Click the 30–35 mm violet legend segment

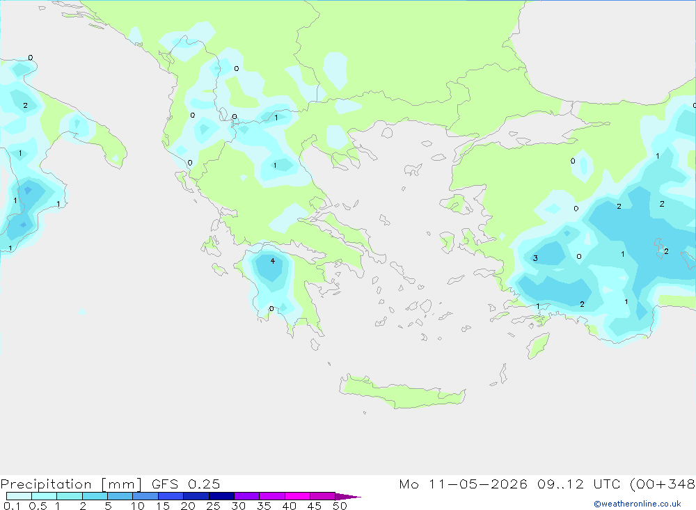click(x=247, y=496)
